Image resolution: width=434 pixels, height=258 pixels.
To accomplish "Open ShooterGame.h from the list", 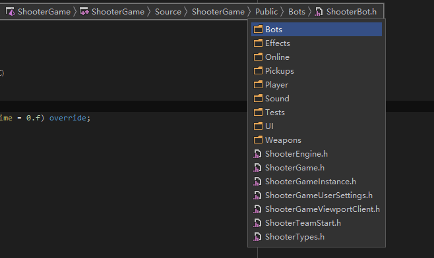I will coord(317,168).
